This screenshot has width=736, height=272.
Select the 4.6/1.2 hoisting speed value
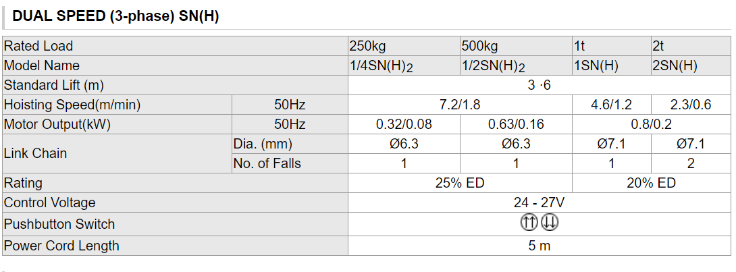[x=611, y=105]
